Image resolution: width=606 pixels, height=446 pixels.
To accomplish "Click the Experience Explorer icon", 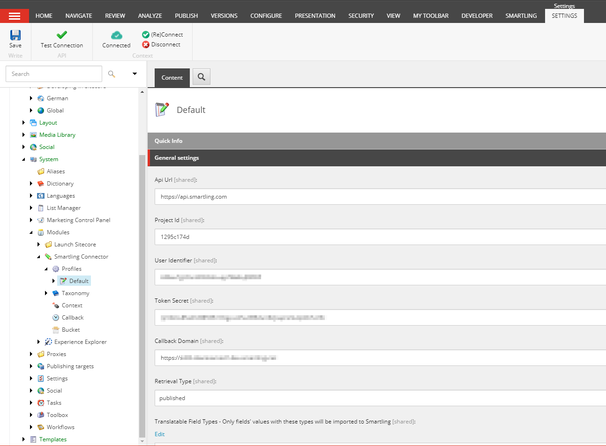I will pos(48,342).
